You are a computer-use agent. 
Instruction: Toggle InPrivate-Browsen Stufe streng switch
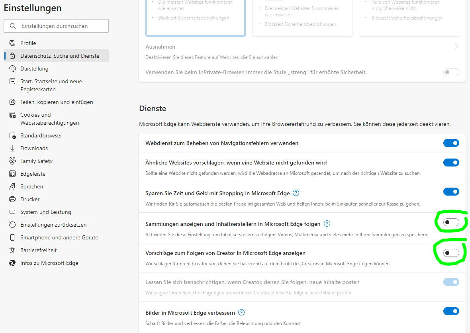tap(451, 72)
